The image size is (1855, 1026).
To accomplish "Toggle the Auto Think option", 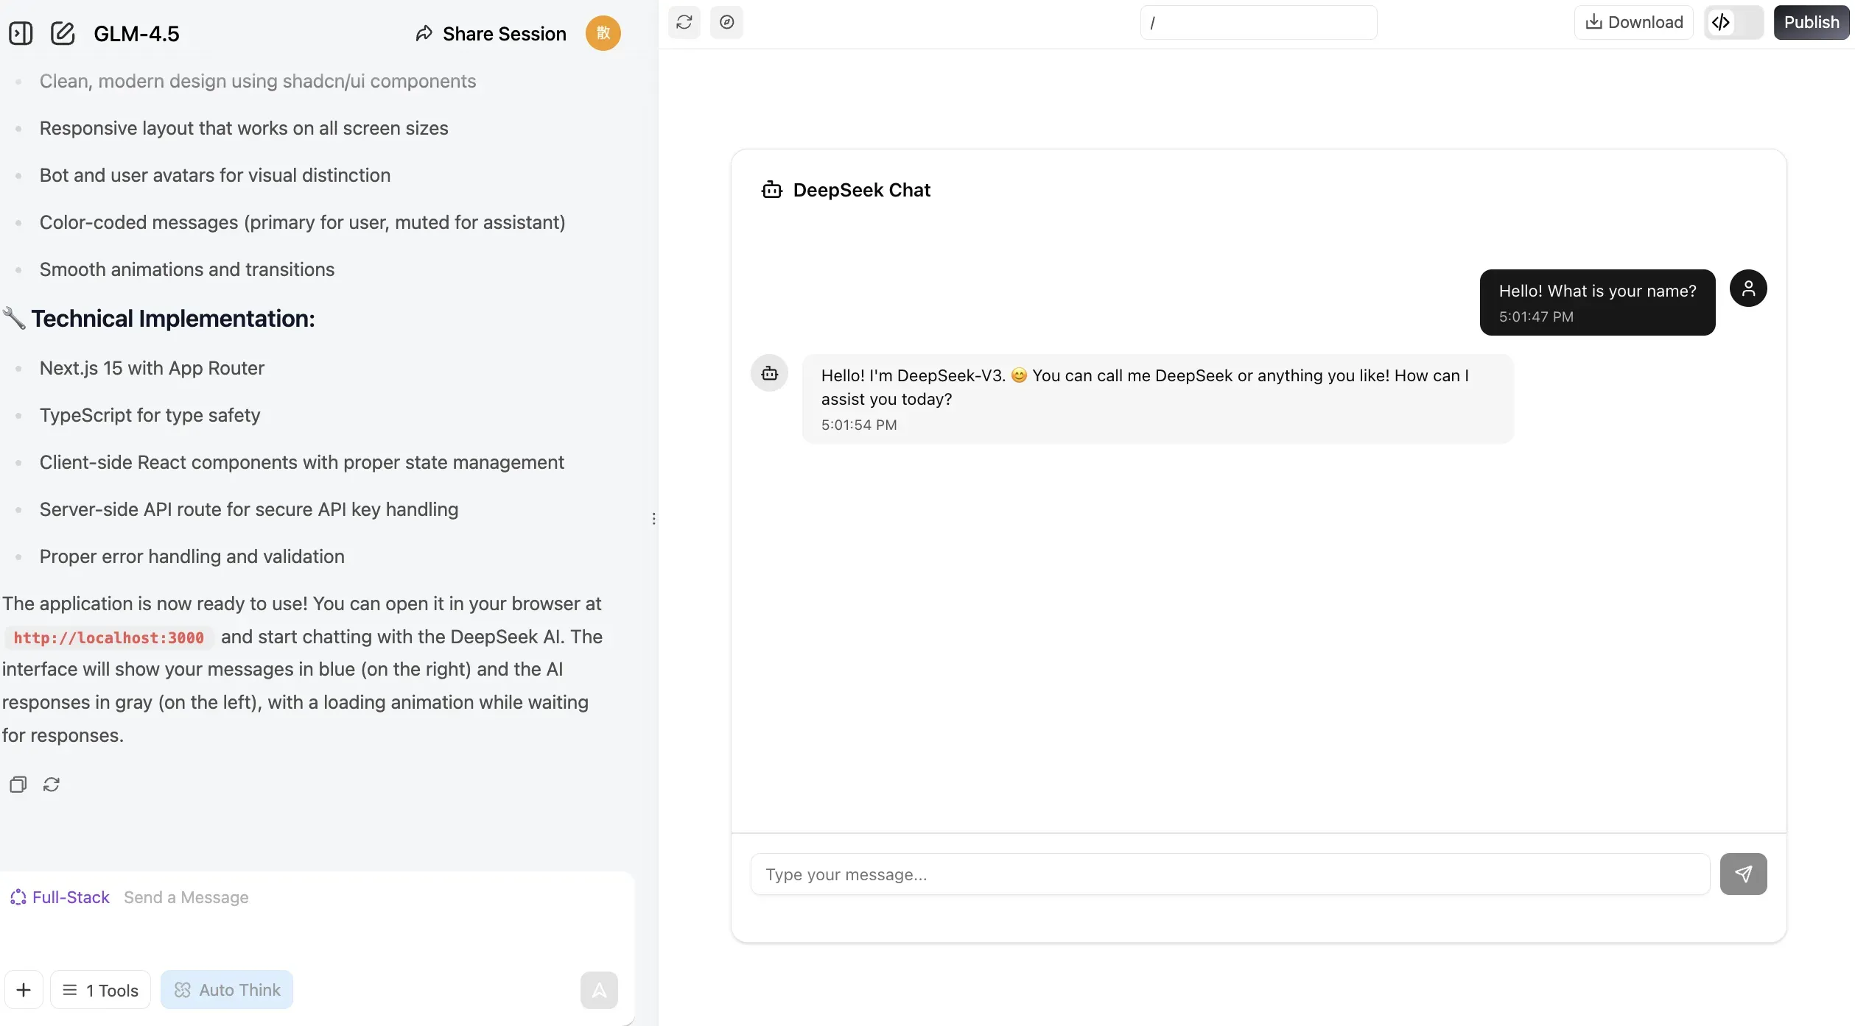I will [x=227, y=990].
